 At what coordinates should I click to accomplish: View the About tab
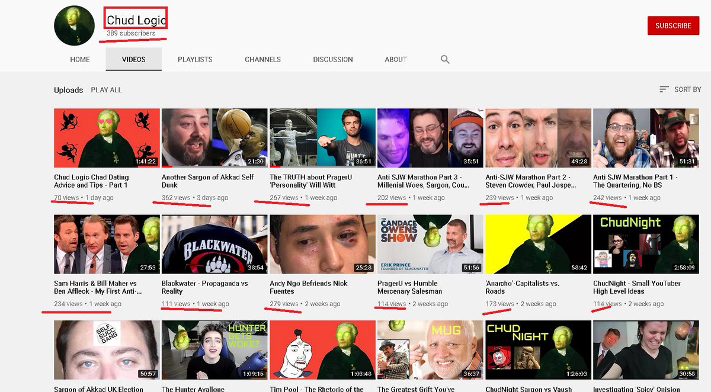pos(396,59)
